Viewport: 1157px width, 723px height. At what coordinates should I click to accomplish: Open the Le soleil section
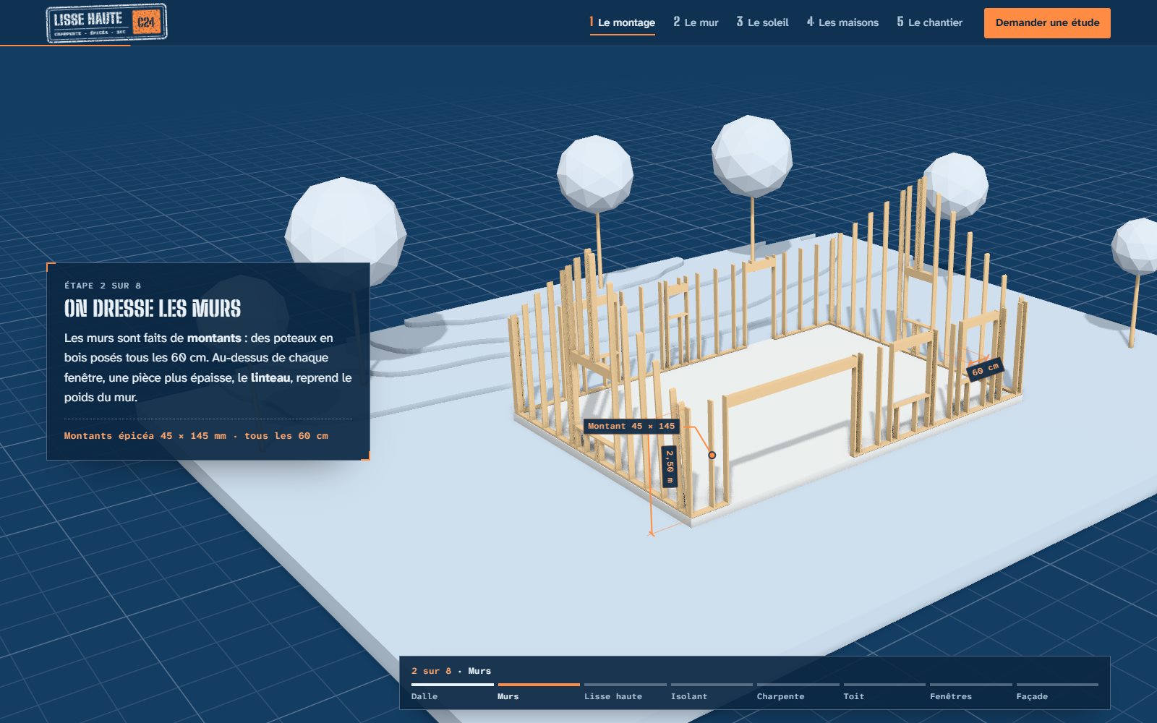(x=762, y=22)
